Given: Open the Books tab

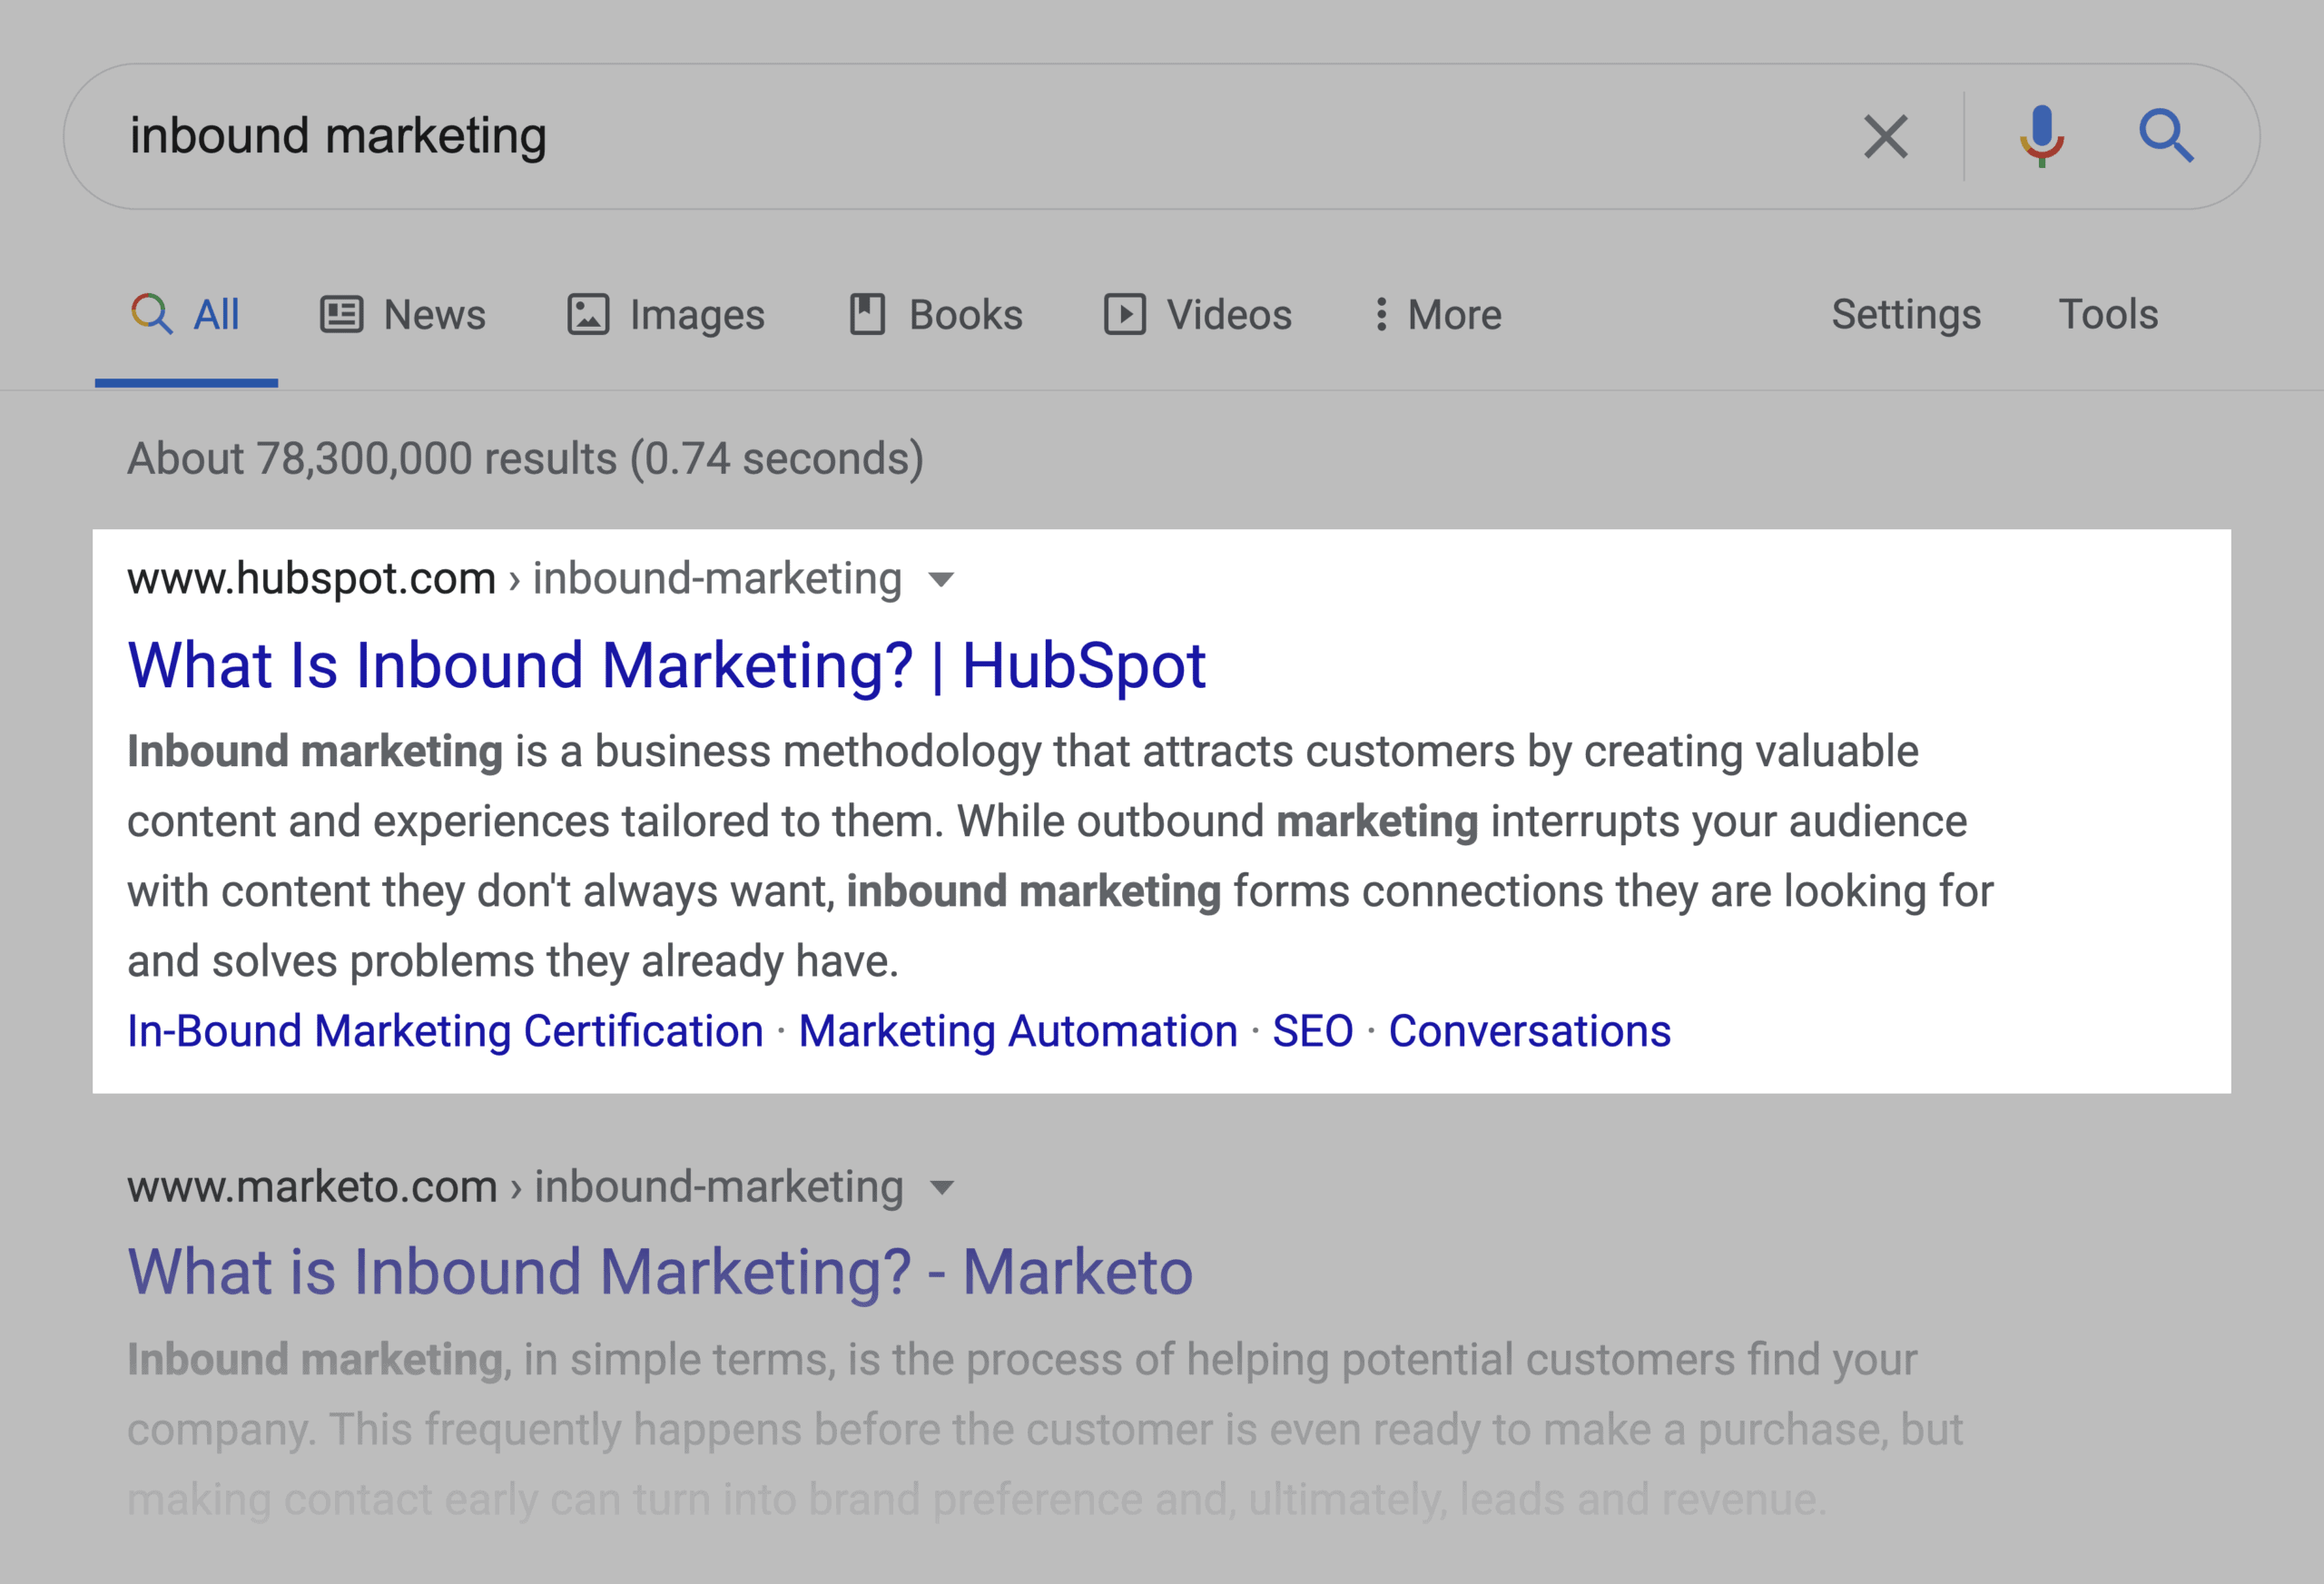Looking at the screenshot, I should click(x=936, y=315).
